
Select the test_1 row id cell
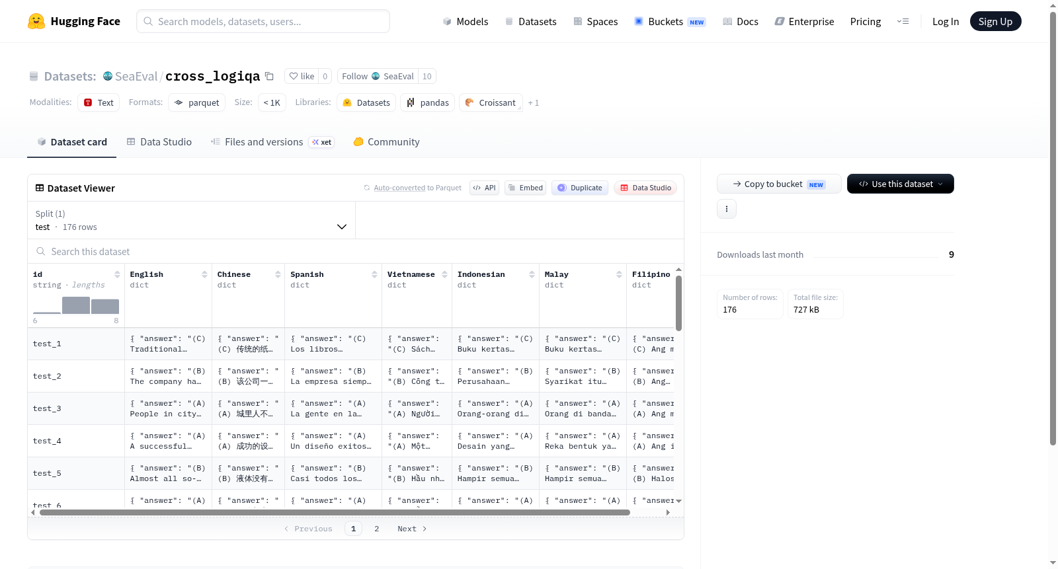click(x=76, y=344)
